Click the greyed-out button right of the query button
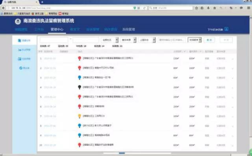252x156 pixels. click(x=226, y=40)
